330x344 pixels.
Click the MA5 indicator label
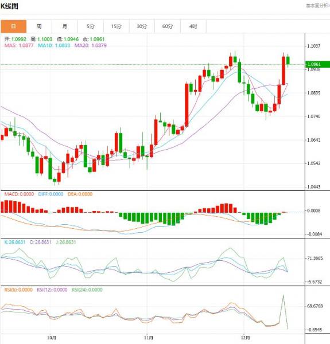(x=19, y=45)
